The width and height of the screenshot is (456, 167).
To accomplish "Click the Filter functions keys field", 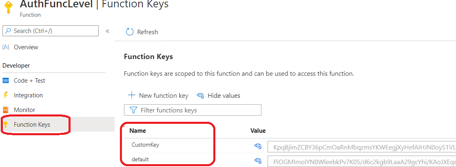I will pyautogui.click(x=193, y=110).
